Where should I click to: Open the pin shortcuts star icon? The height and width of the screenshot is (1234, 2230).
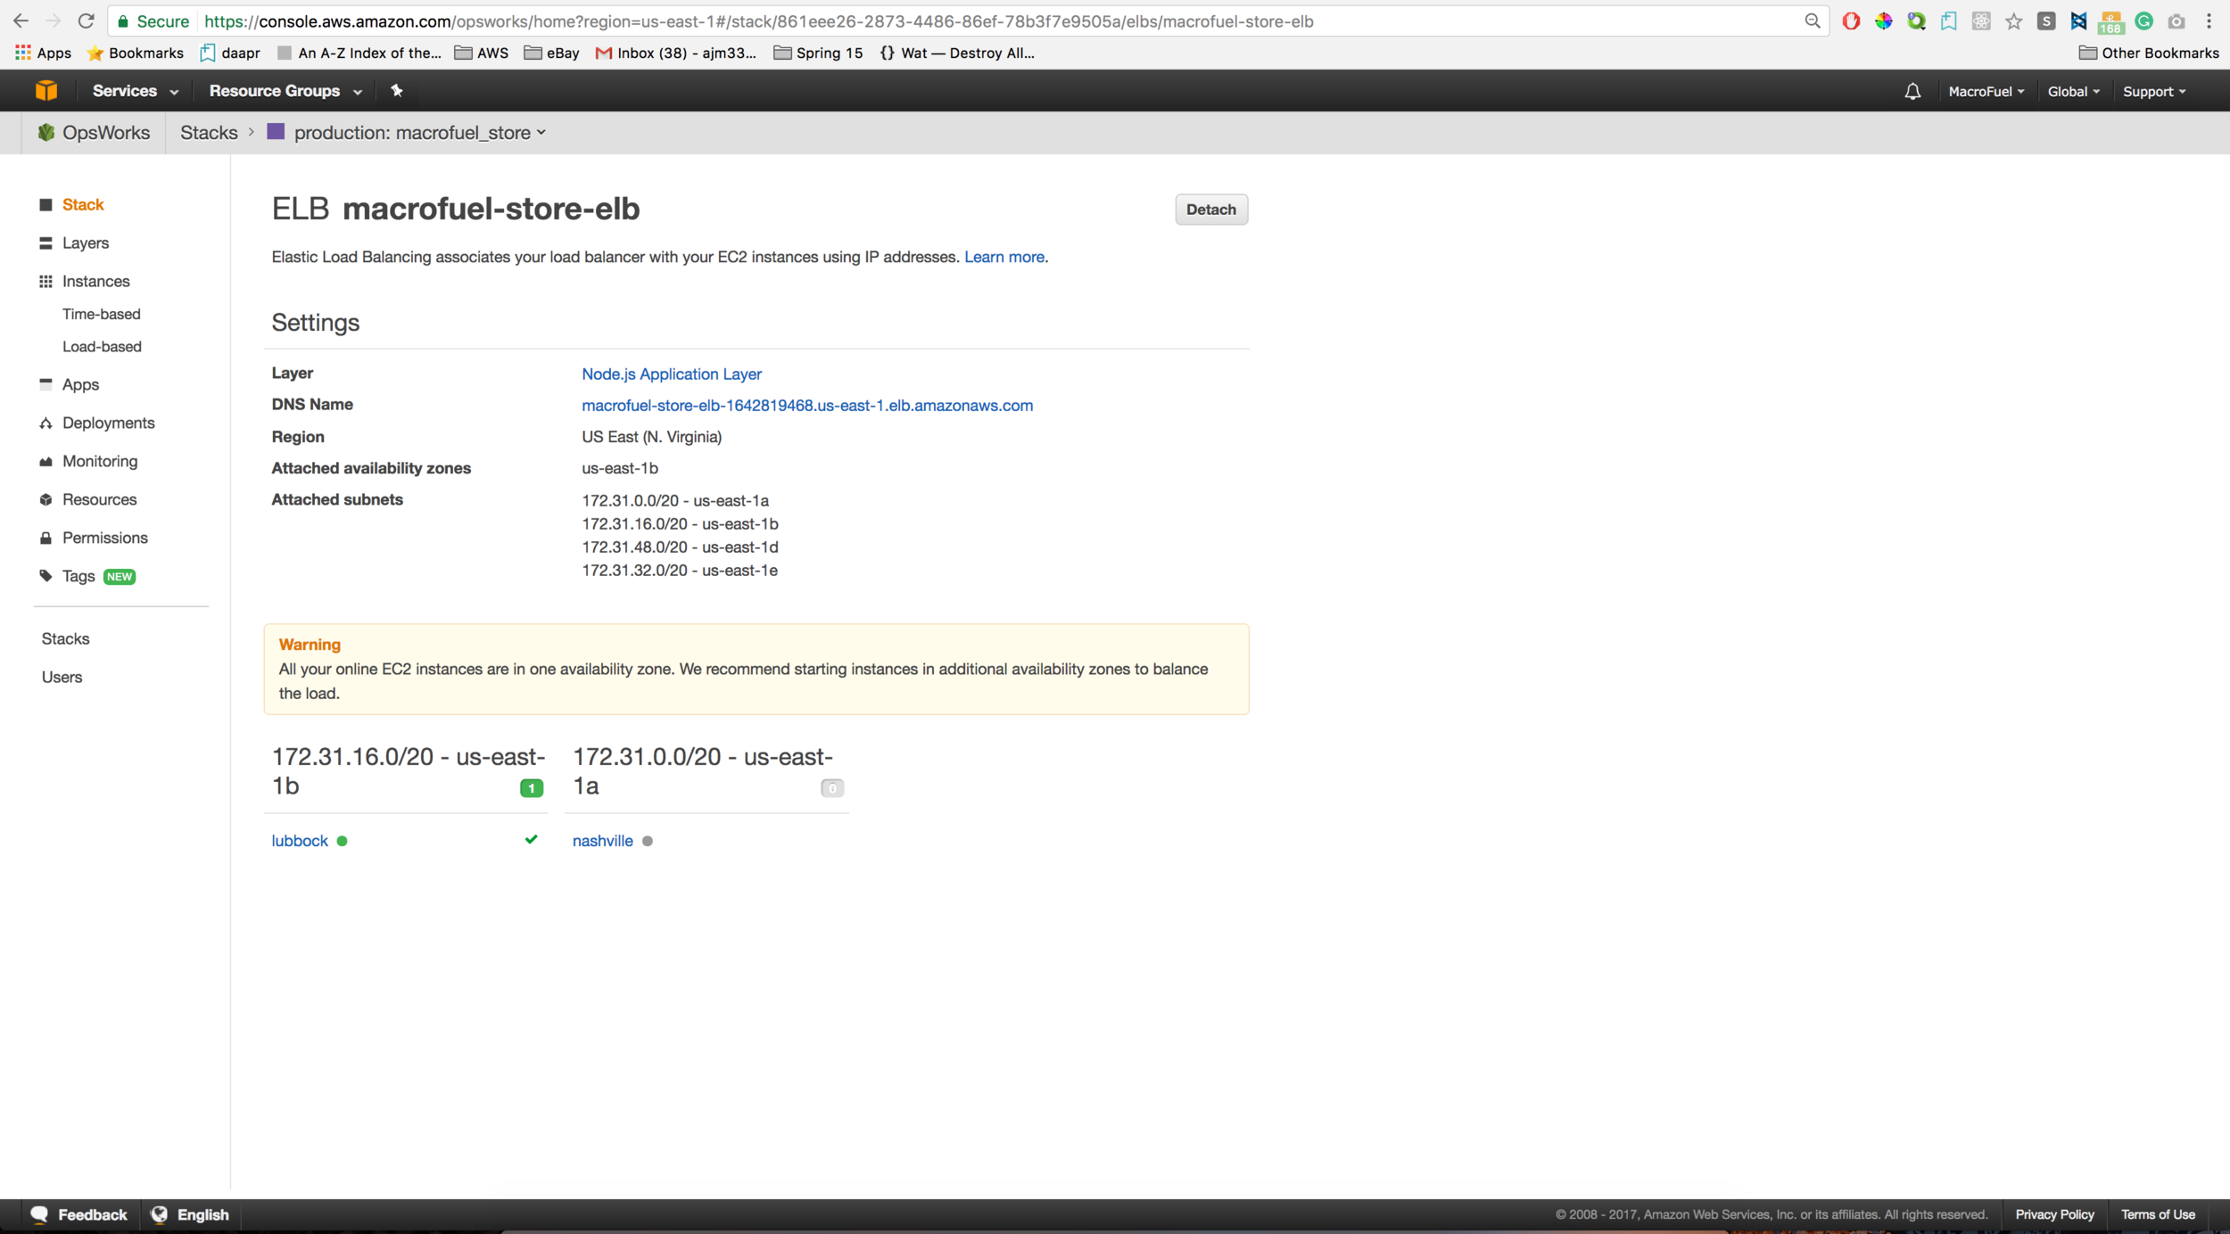[x=397, y=90]
